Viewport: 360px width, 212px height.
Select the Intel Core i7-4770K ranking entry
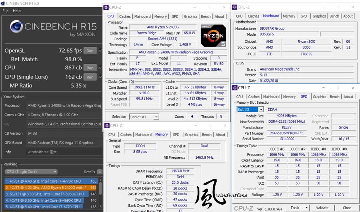click(x=51, y=181)
